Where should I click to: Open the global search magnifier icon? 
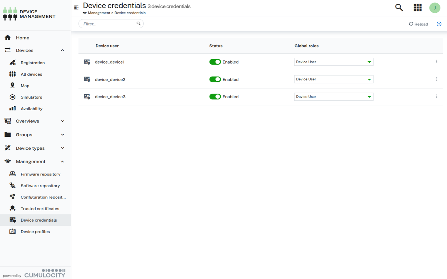pyautogui.click(x=399, y=7)
